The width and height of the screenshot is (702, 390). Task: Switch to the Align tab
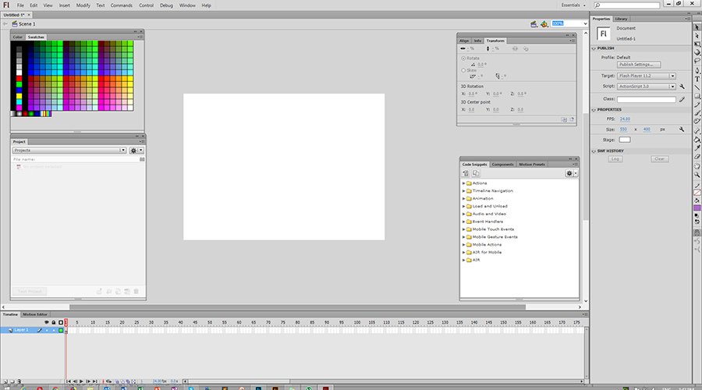464,41
